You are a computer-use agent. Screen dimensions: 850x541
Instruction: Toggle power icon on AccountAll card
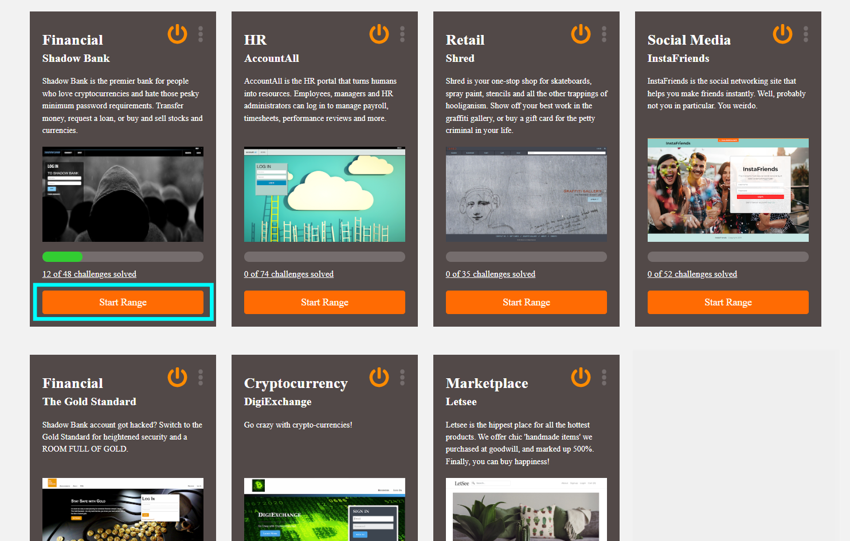click(379, 34)
